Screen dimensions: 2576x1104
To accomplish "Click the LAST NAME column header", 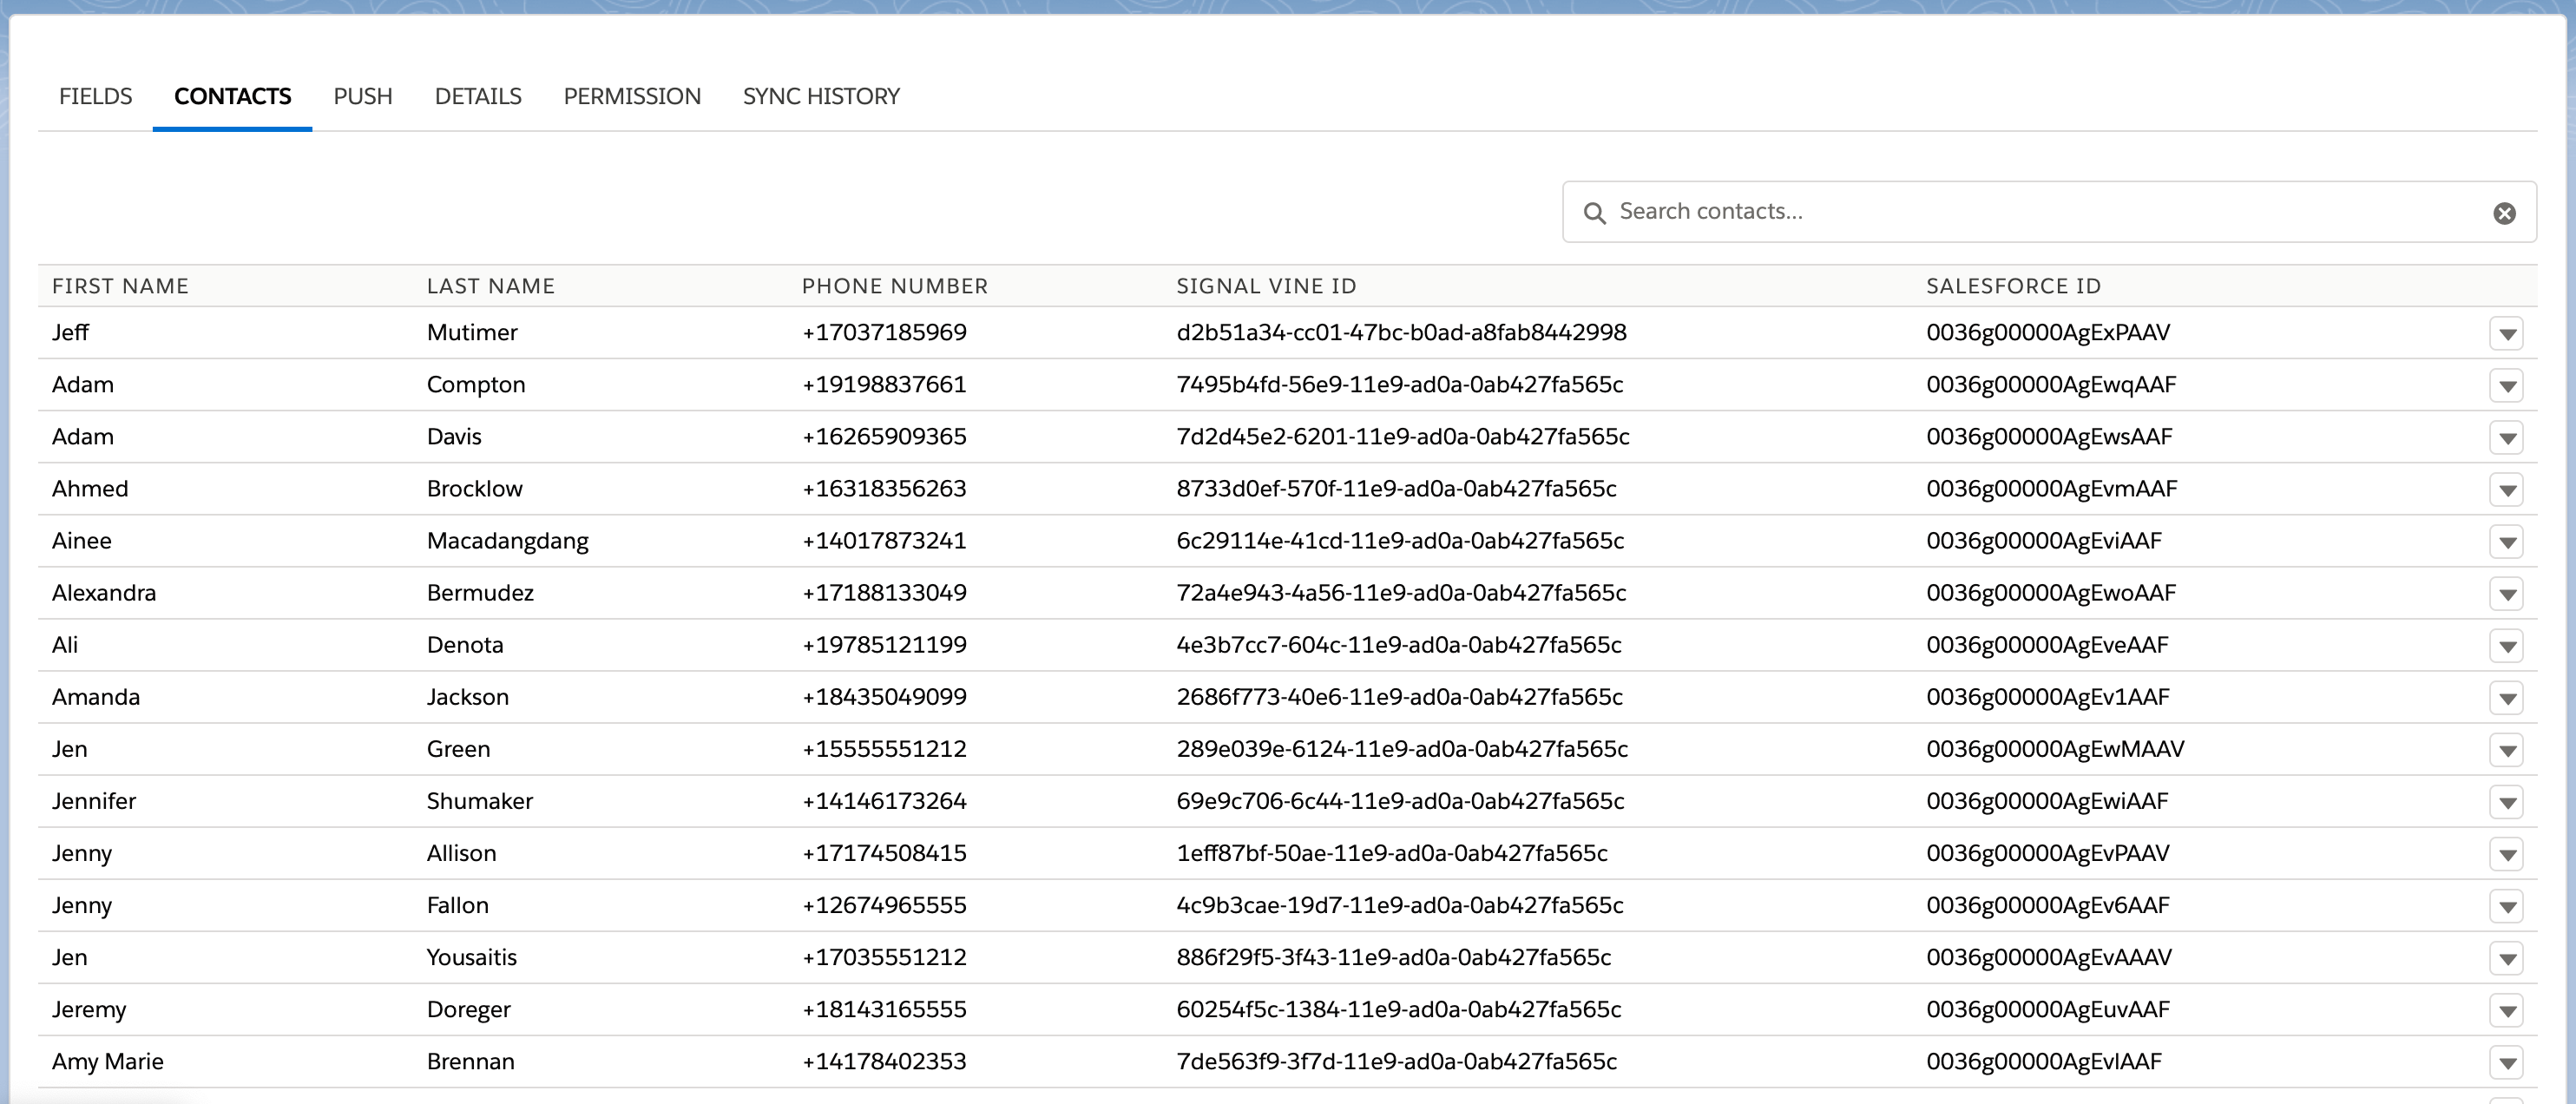I will (x=491, y=286).
